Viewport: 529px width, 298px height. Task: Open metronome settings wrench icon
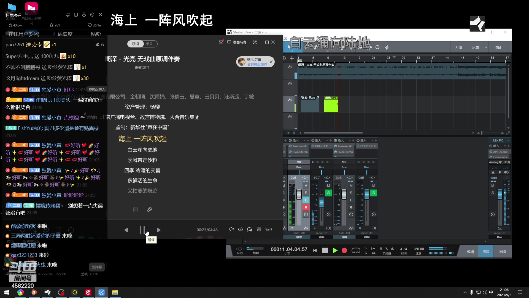click(x=387, y=249)
